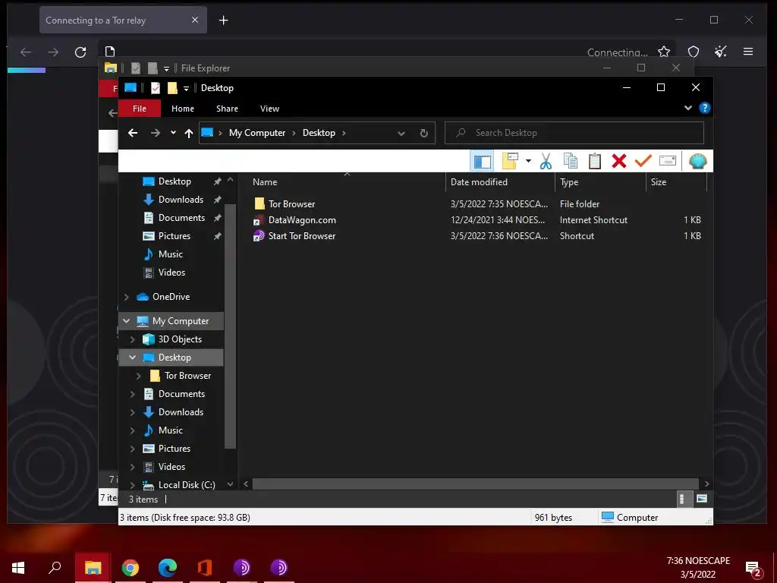Open pinned Desktop in Quick access
The width and height of the screenshot is (777, 583).
[x=175, y=181]
